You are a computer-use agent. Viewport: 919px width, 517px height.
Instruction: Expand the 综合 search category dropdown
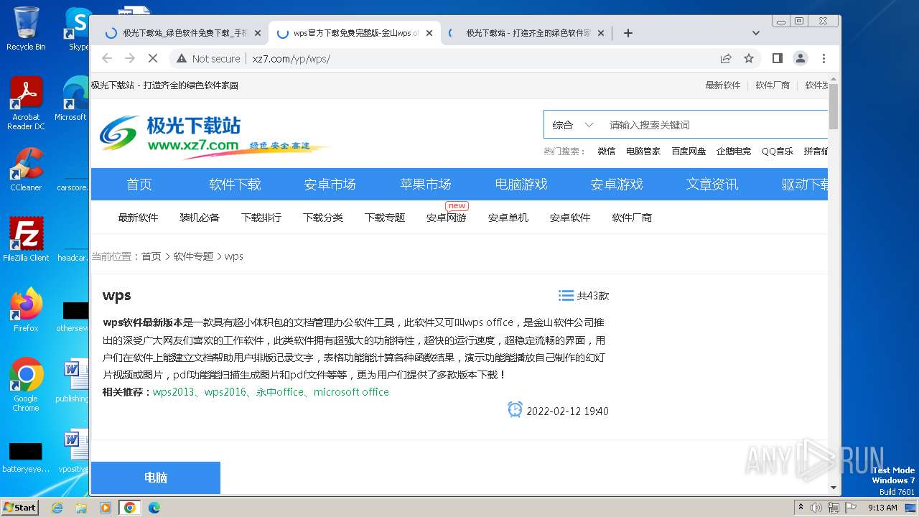point(573,125)
